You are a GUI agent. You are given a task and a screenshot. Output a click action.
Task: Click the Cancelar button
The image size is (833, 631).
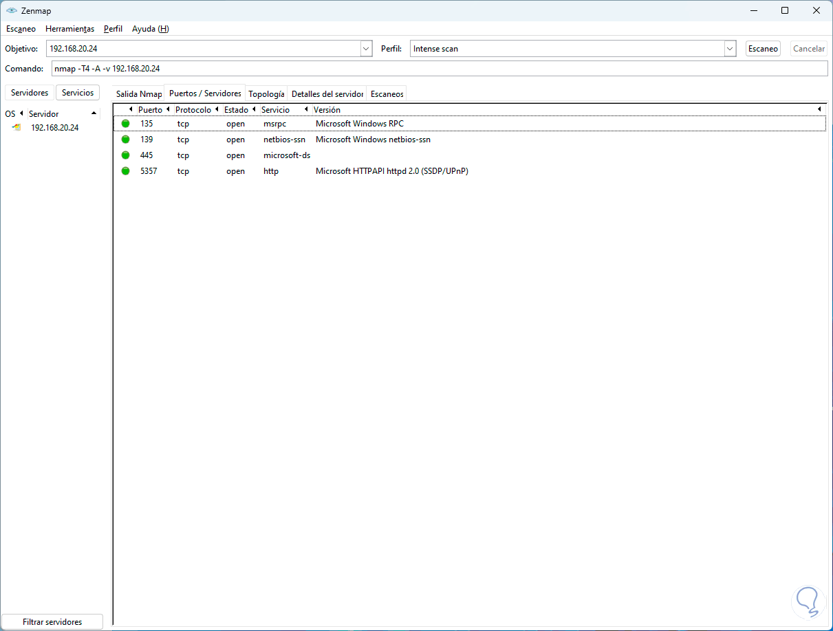[808, 49]
